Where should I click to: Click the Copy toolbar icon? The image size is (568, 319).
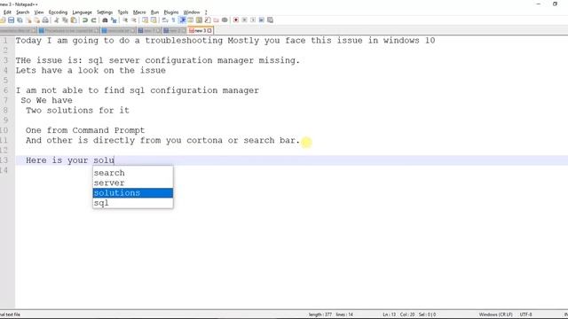[x=65, y=19]
